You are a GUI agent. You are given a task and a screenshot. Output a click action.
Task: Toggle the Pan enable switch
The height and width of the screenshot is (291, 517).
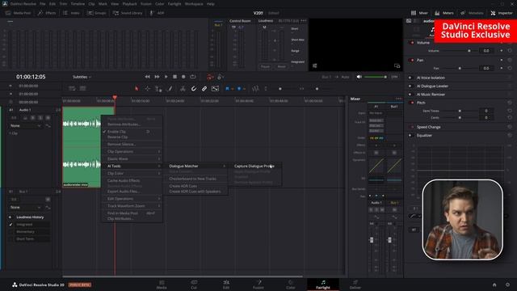click(x=411, y=60)
